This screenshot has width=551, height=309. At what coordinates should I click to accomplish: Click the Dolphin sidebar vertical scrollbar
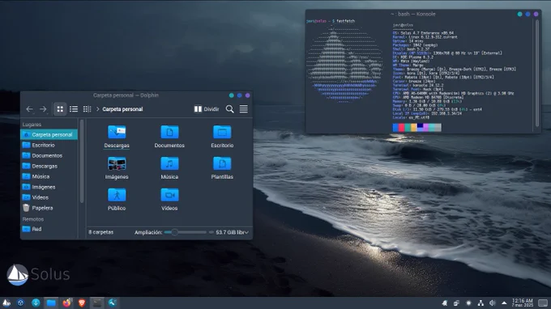click(82, 161)
